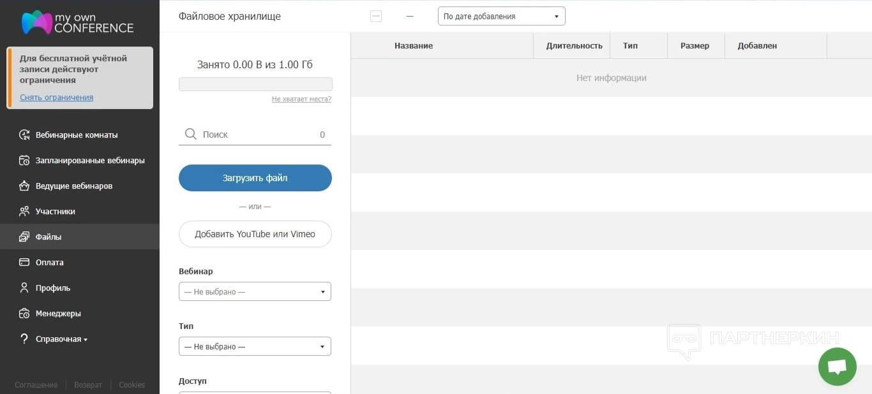
Task: Go to the Файлы menu item
Action: point(49,237)
